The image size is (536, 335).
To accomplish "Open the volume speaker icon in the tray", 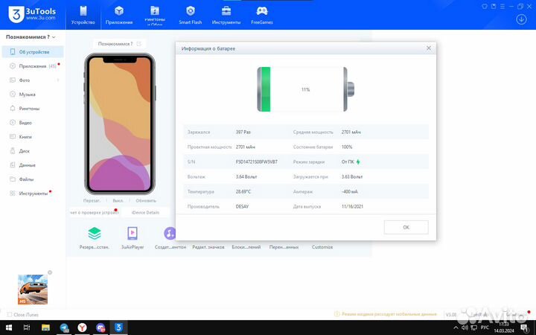I will pos(465,328).
